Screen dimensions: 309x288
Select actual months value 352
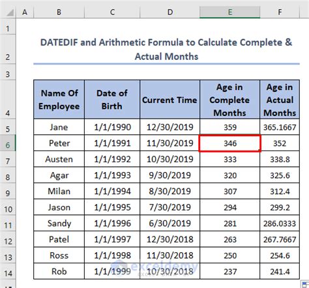[280, 143]
